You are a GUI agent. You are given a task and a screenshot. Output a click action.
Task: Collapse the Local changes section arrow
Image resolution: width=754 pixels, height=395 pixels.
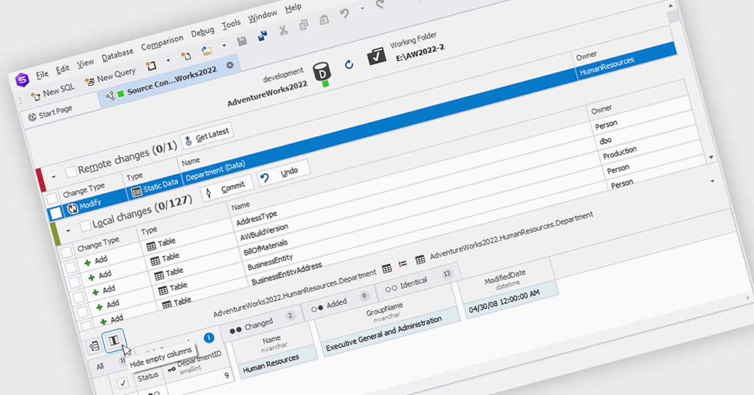coord(69,231)
